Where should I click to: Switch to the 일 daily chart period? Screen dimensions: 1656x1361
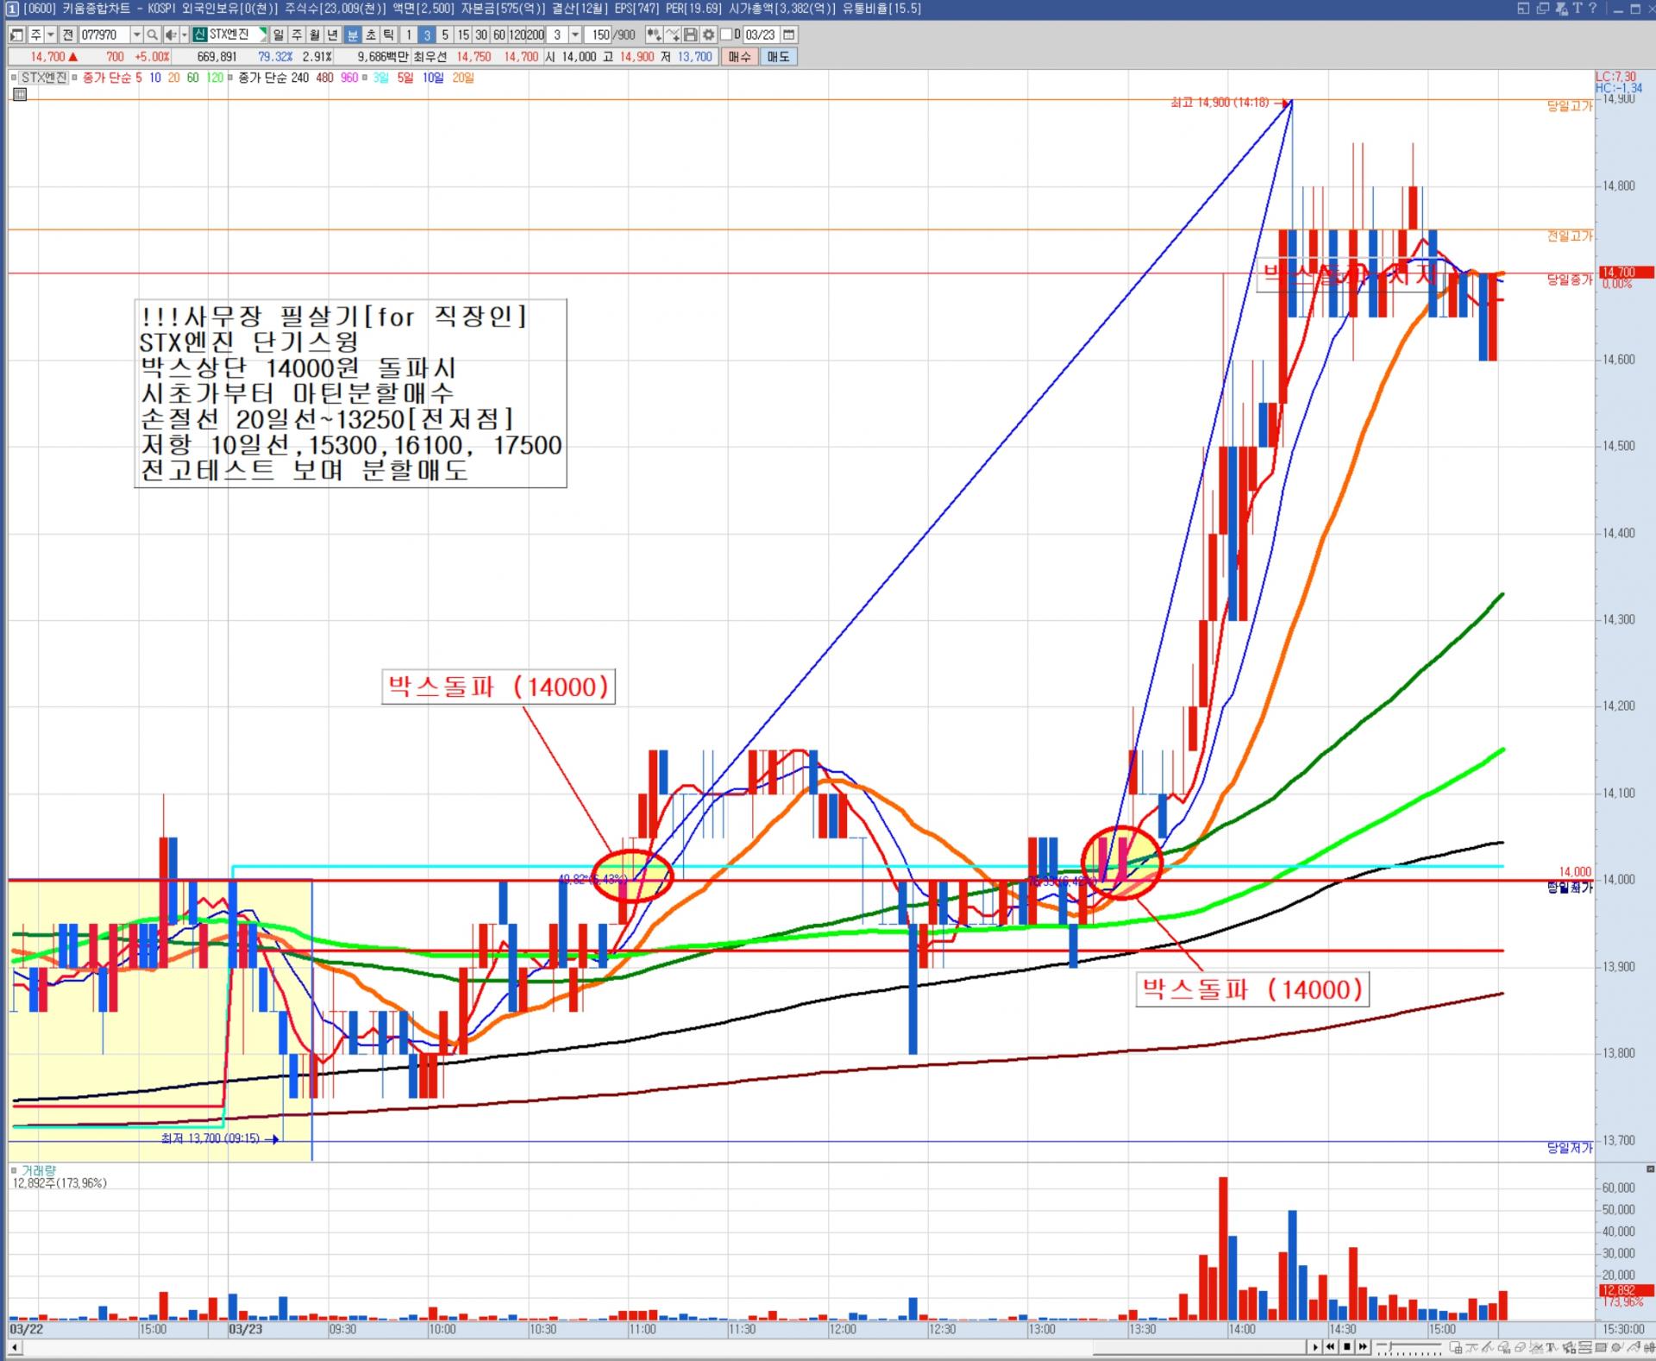point(278,35)
